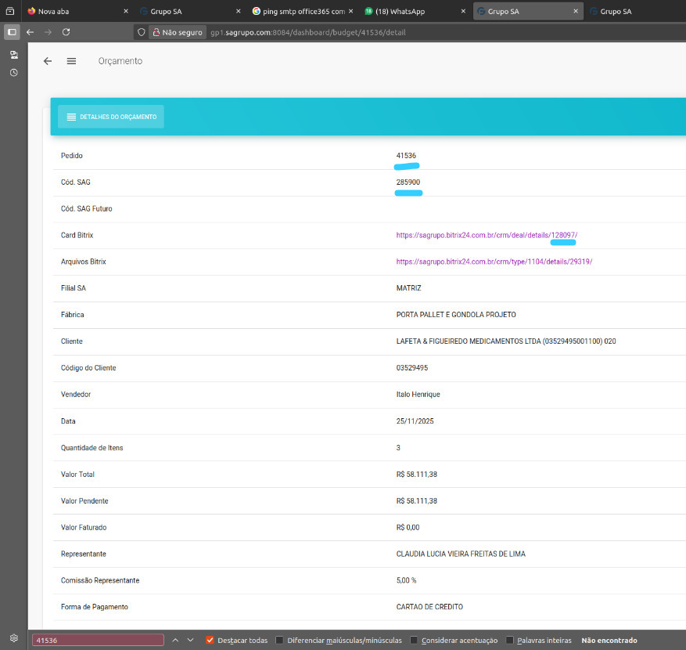Click the find bar search field
The width and height of the screenshot is (686, 650).
[x=98, y=640]
